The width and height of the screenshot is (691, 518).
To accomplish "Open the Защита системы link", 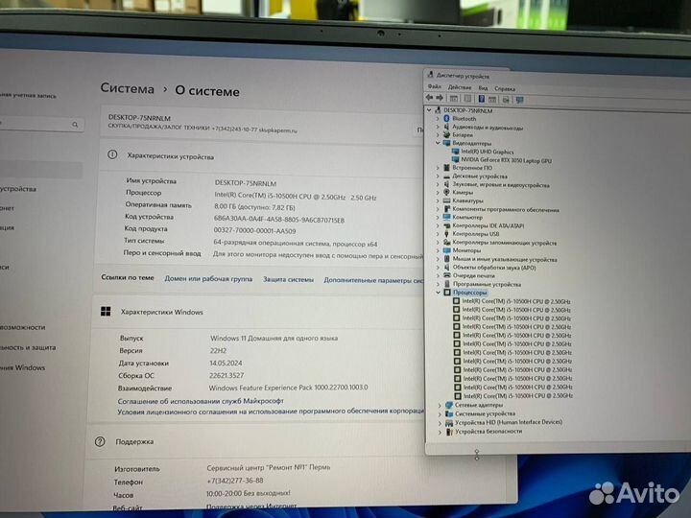I will coord(288,278).
